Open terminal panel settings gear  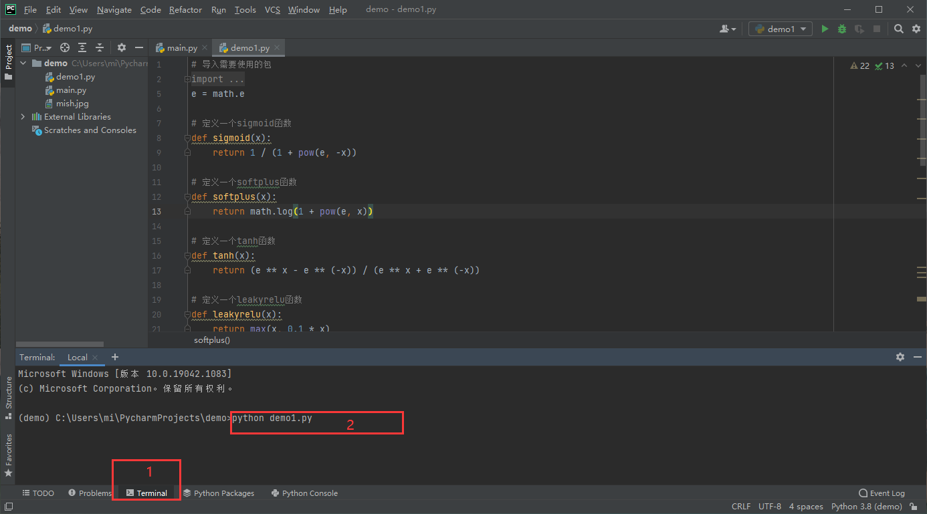900,357
